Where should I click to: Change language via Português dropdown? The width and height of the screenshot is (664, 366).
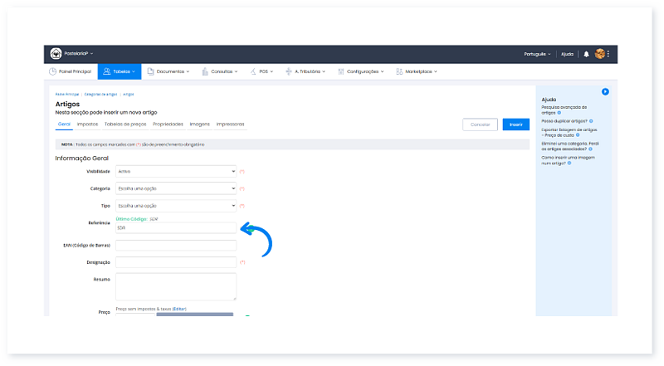click(538, 54)
